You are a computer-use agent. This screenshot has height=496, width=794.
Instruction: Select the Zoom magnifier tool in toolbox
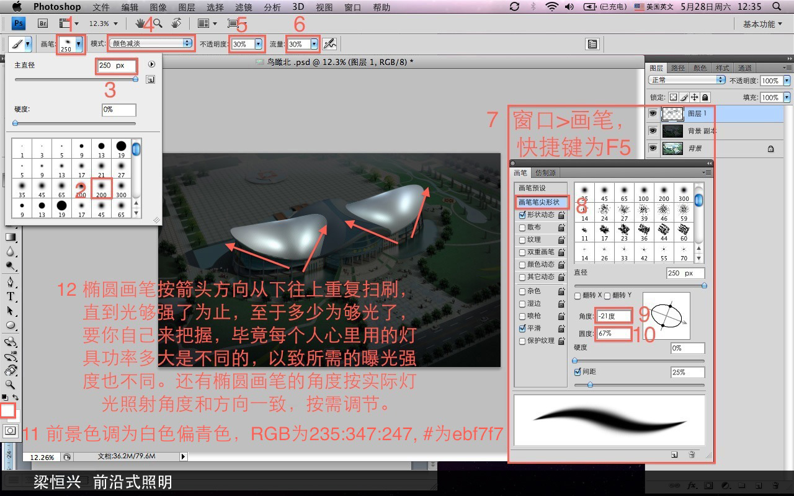11,384
